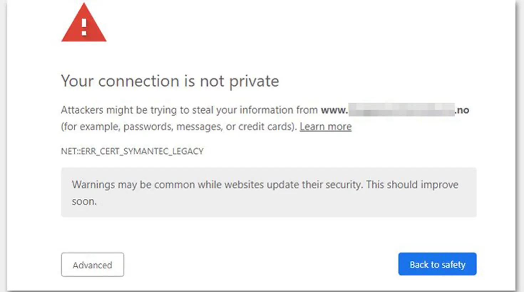The width and height of the screenshot is (524, 292).
Task: Click the blurred domain name in the warning
Action: click(401, 110)
